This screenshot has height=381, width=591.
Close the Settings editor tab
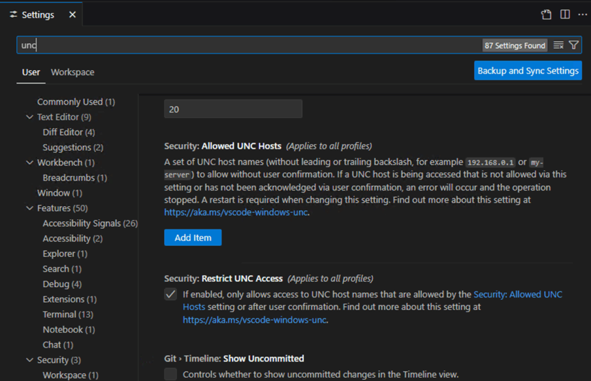72,15
